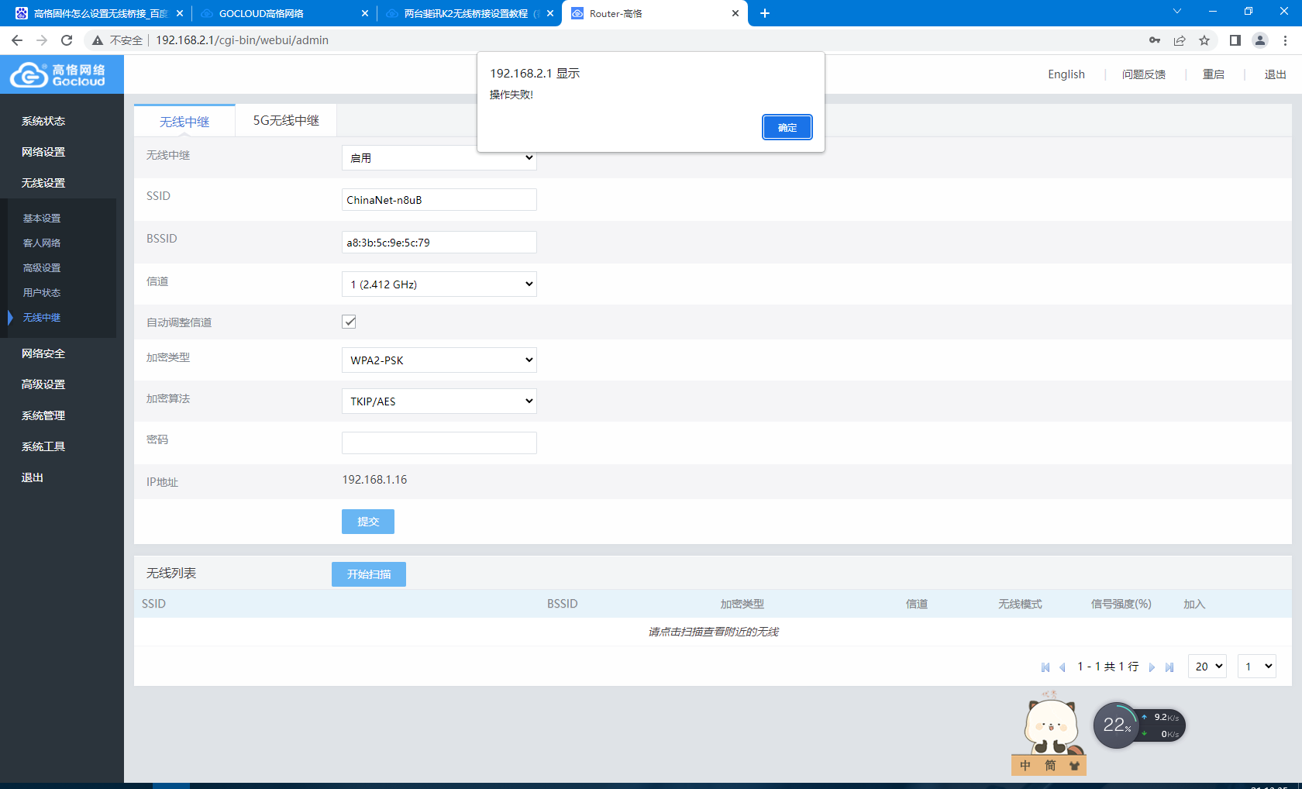Open the user profile avatar icon
The width and height of the screenshot is (1302, 789).
click(x=1260, y=40)
